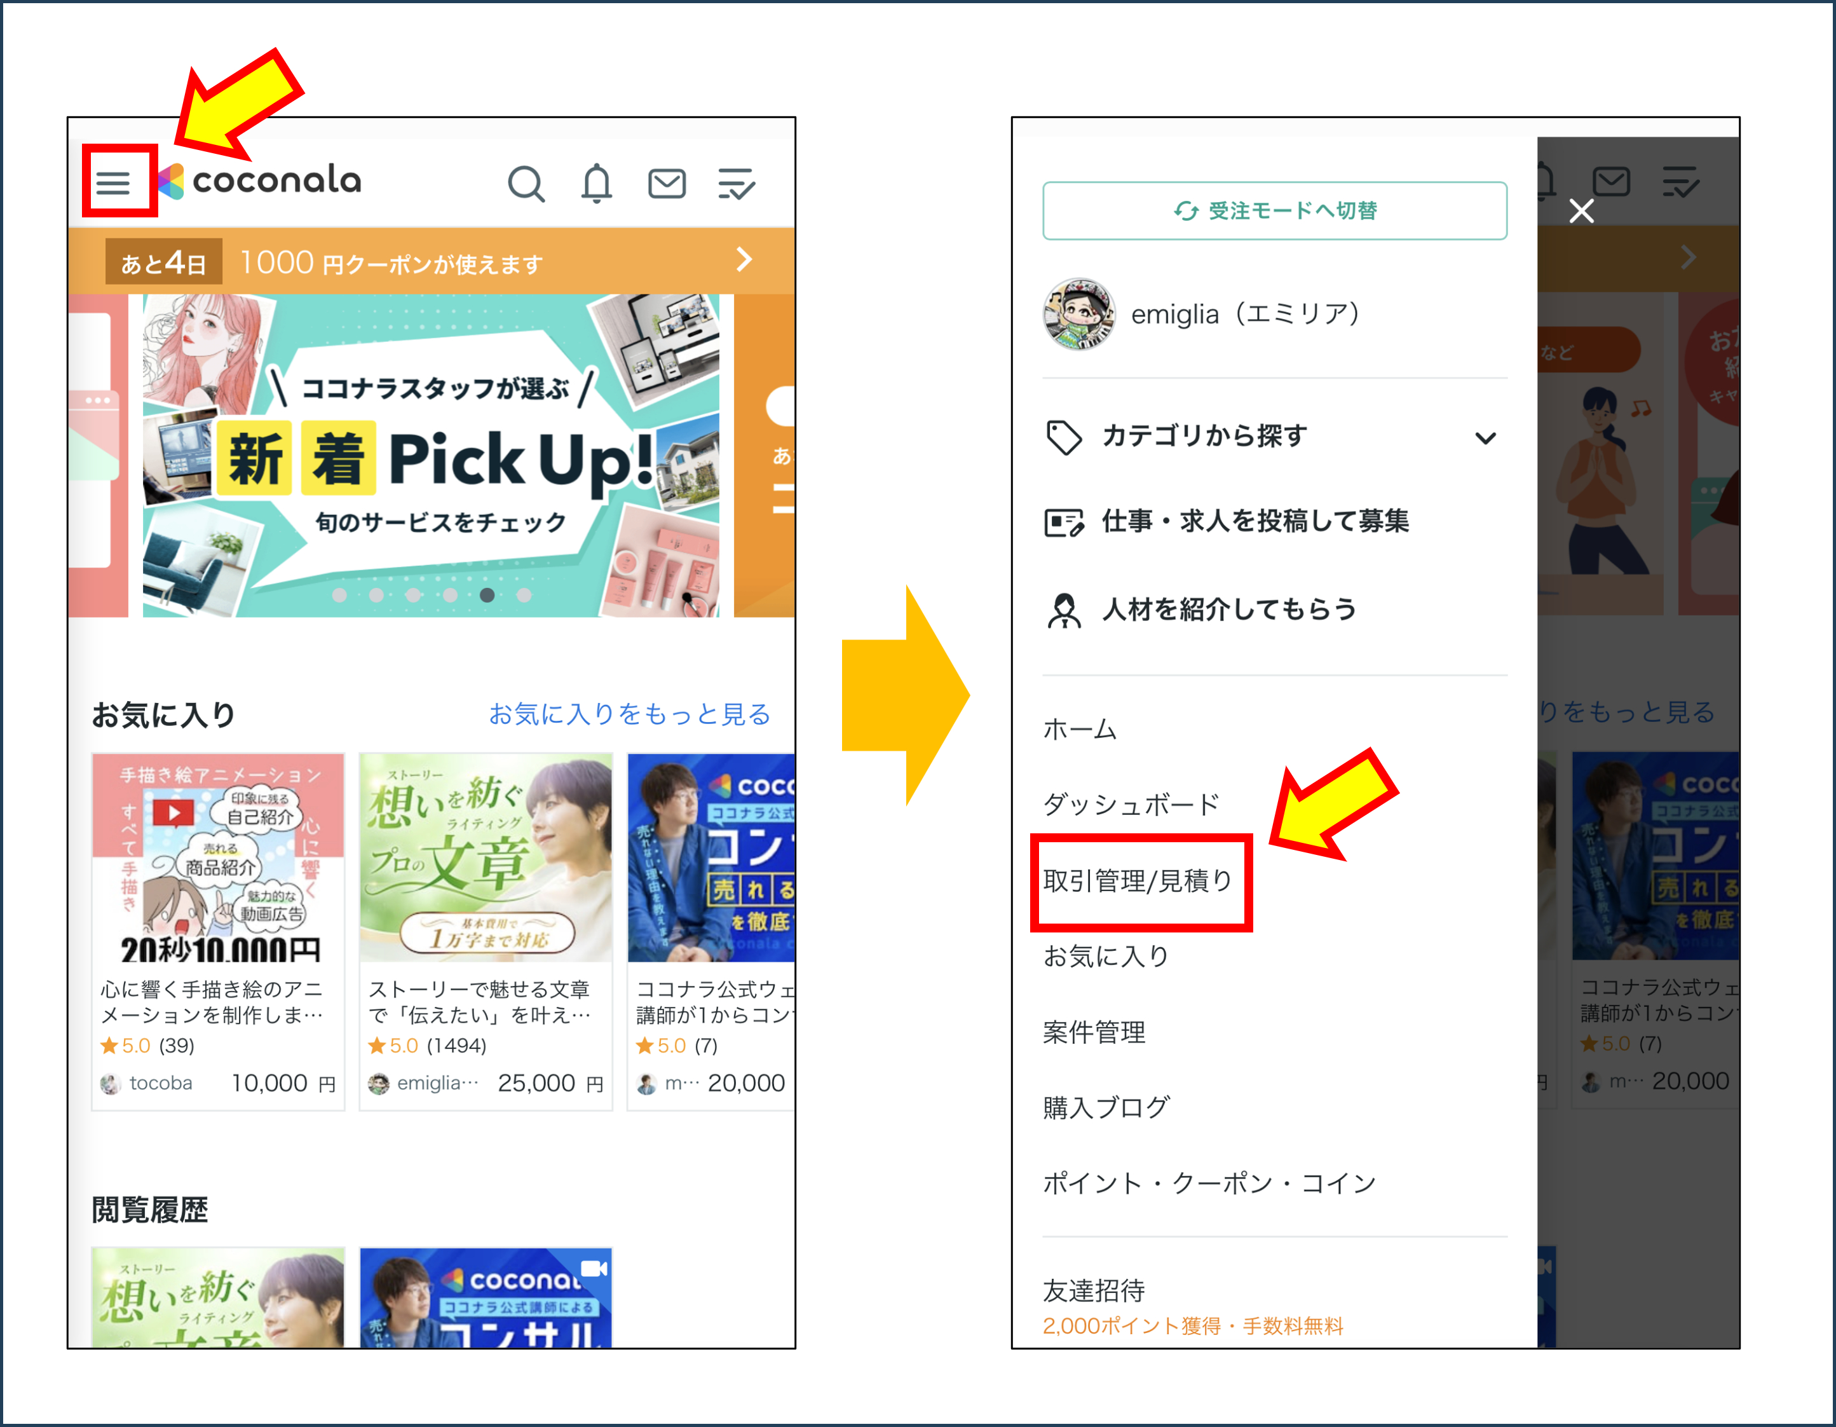Open notifications bell in left screen header
The width and height of the screenshot is (1836, 1427).
(597, 182)
